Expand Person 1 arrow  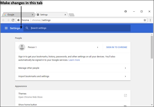click(x=98, y=47)
